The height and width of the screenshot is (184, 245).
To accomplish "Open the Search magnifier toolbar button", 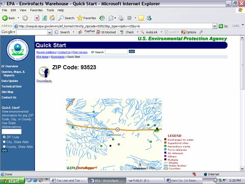I will pos(66,18).
